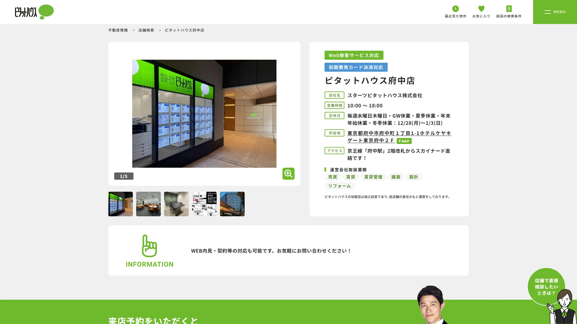Click the 設計 service tag

click(x=414, y=177)
